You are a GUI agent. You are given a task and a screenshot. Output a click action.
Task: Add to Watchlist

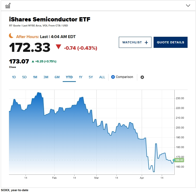(x=135, y=42)
